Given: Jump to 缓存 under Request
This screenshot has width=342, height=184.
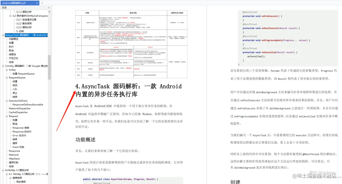Looking at the screenshot, I should 15,143.
